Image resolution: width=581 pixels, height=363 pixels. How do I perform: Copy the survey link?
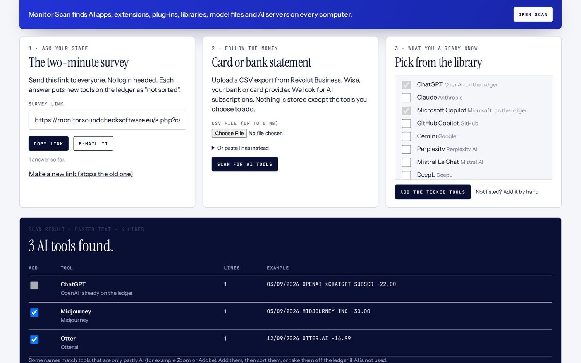pos(48,143)
